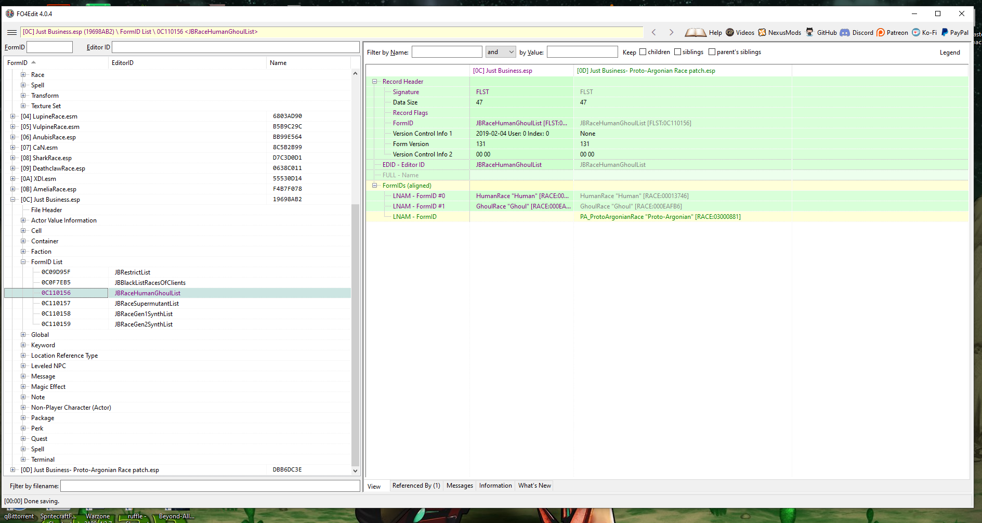Click the FO4Edit application title icon
Image resolution: width=982 pixels, height=523 pixels.
click(x=10, y=14)
